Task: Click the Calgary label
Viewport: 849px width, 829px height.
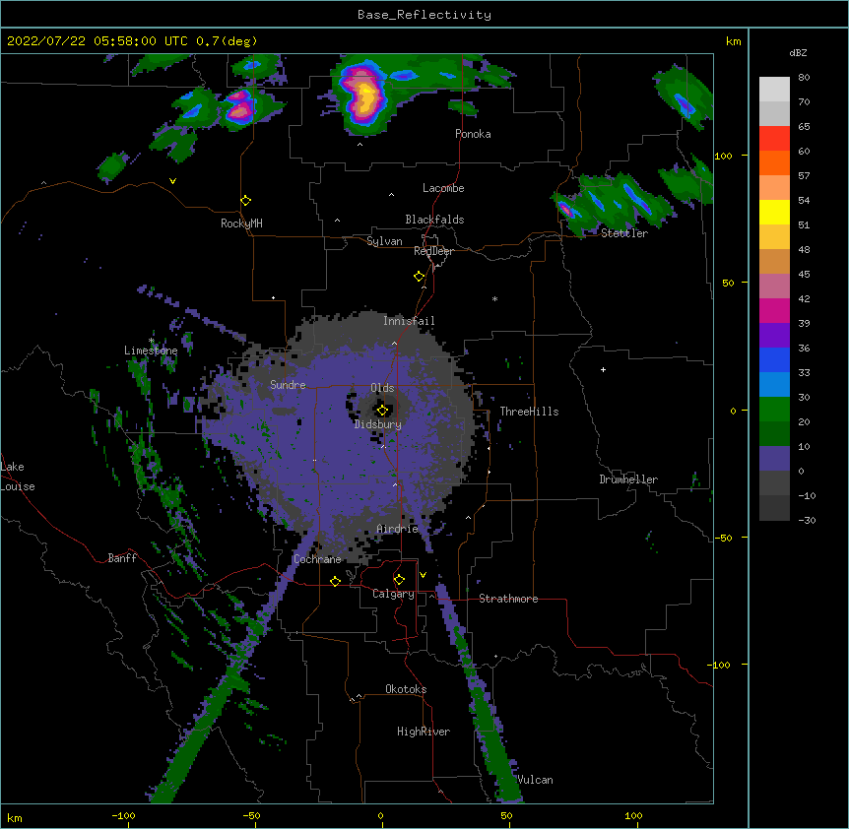Action: pos(393,594)
